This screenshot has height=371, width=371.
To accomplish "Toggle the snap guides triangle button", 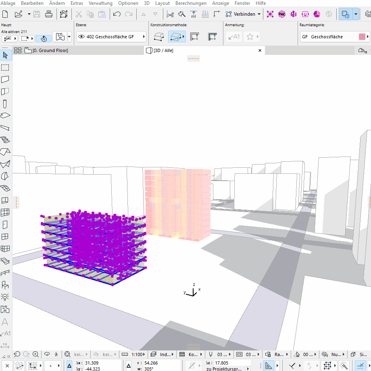I will [x=268, y=366].
